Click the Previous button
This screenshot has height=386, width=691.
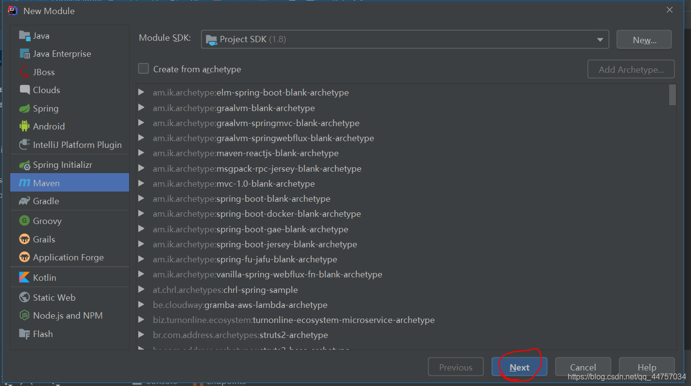point(456,367)
